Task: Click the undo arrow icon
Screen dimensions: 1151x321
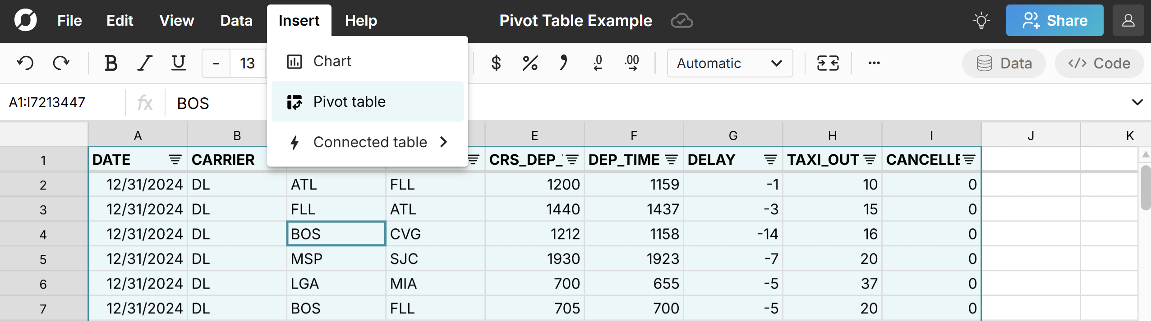Action: point(25,63)
